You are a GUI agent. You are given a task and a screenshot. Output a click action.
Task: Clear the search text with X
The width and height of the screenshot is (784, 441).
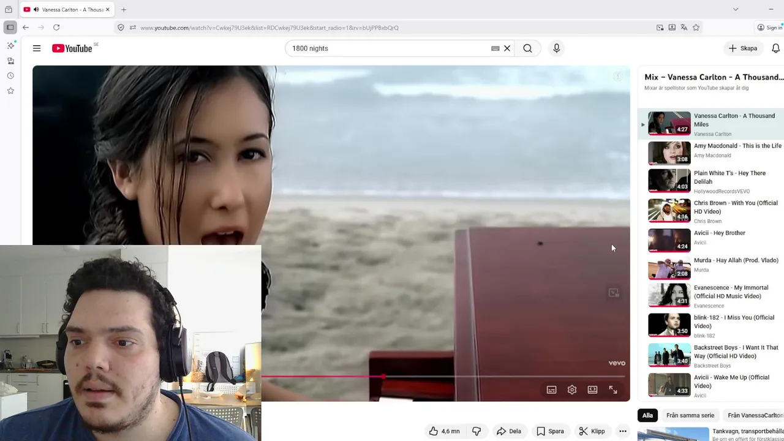tap(507, 48)
